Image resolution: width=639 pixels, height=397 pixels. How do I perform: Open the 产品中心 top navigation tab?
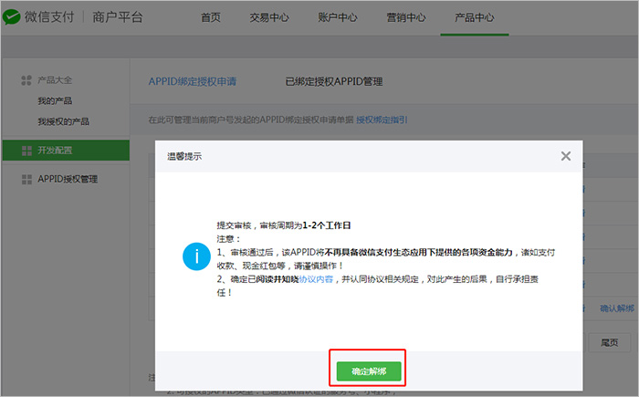click(x=475, y=17)
